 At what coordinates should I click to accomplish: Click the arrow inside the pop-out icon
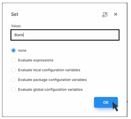coord(106,14)
